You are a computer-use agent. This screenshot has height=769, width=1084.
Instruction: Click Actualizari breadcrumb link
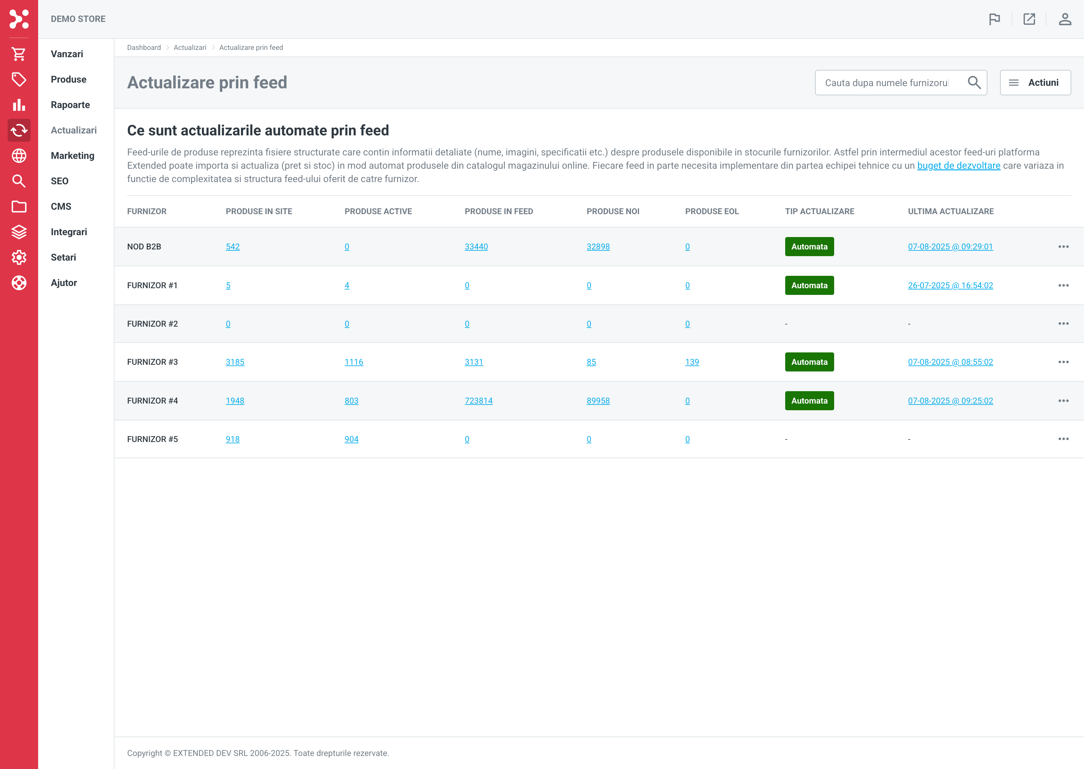tap(190, 47)
